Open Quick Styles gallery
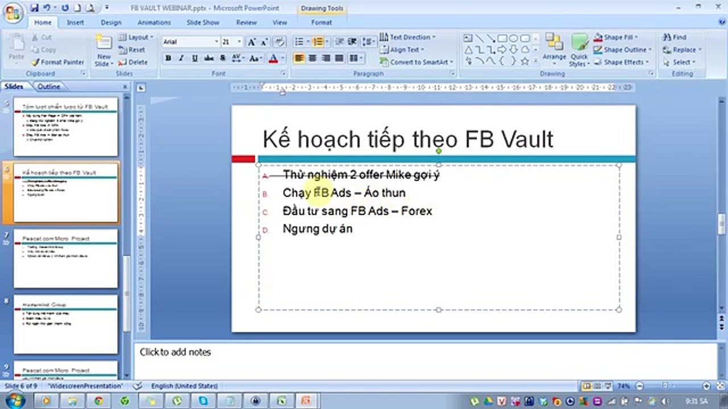 [x=580, y=50]
